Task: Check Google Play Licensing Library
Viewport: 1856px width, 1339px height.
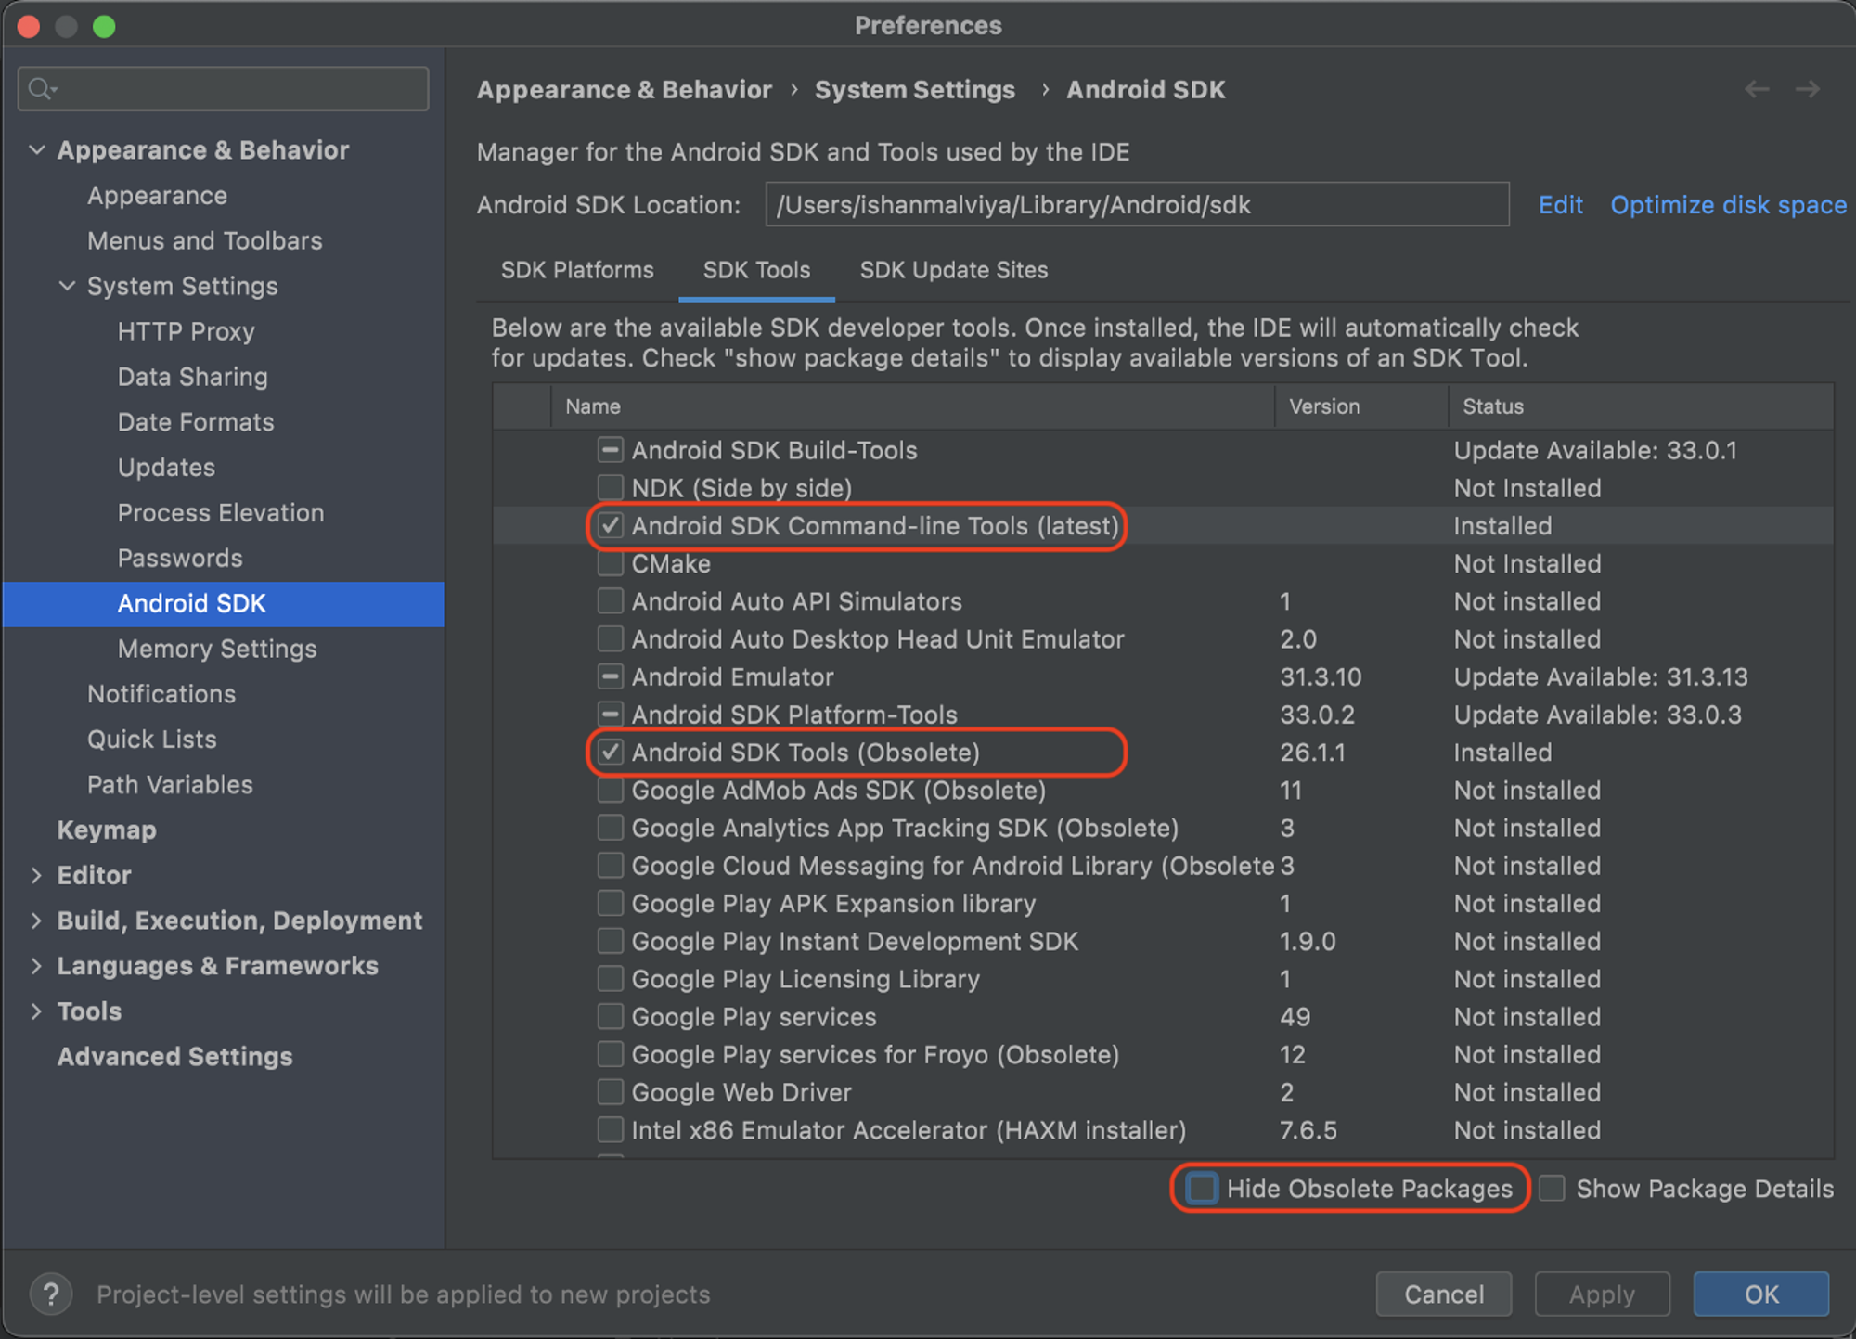Action: click(610, 979)
